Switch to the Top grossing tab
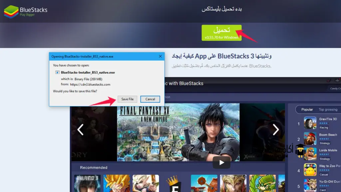341x192 pixels. click(328, 109)
